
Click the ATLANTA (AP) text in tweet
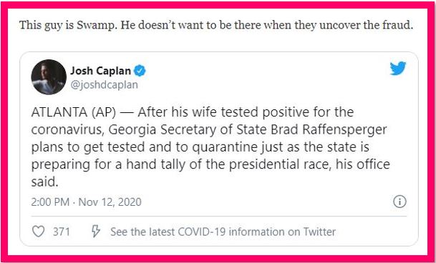pos(74,112)
